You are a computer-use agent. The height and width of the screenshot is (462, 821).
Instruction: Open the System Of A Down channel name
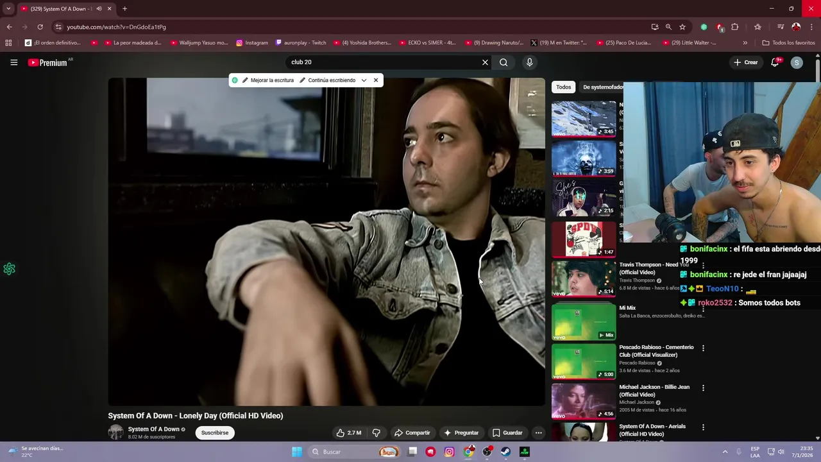click(x=153, y=429)
